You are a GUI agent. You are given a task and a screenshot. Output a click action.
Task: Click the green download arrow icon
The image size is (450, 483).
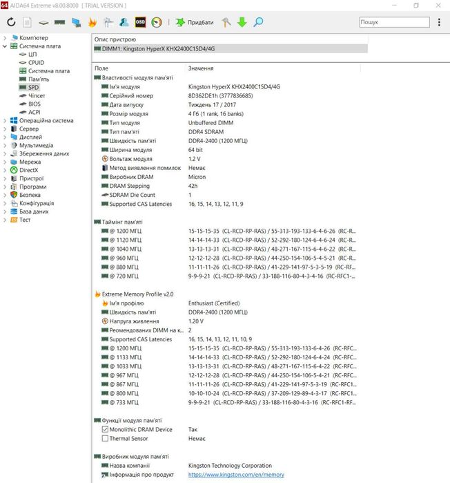(242, 22)
